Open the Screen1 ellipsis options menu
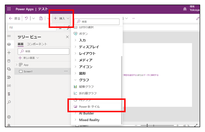The height and width of the screenshot is (132, 205). [x=66, y=71]
